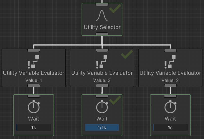Select the Utility Selector node label
The height and width of the screenshot is (139, 204).
(102, 27)
